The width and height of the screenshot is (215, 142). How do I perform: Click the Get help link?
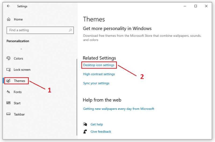(97, 124)
